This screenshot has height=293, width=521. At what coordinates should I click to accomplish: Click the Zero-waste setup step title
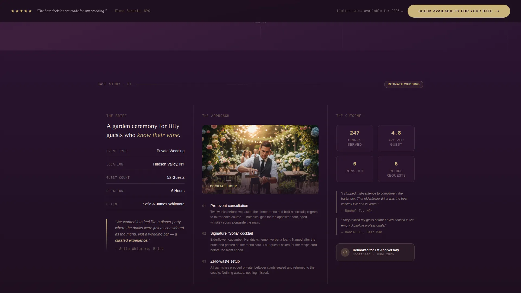tap(225, 262)
